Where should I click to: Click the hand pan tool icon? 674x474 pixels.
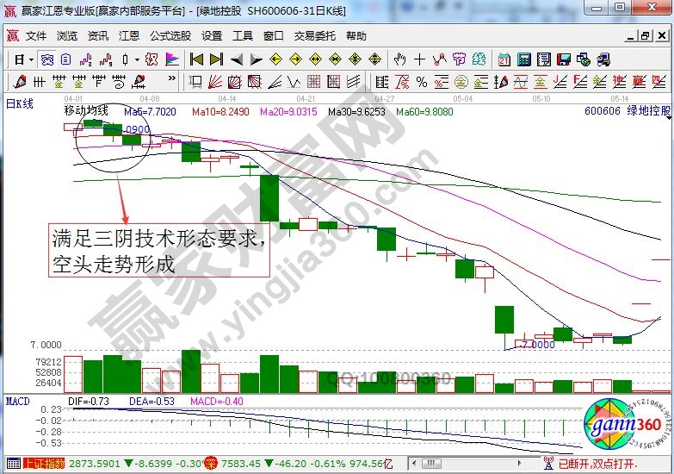(399, 59)
